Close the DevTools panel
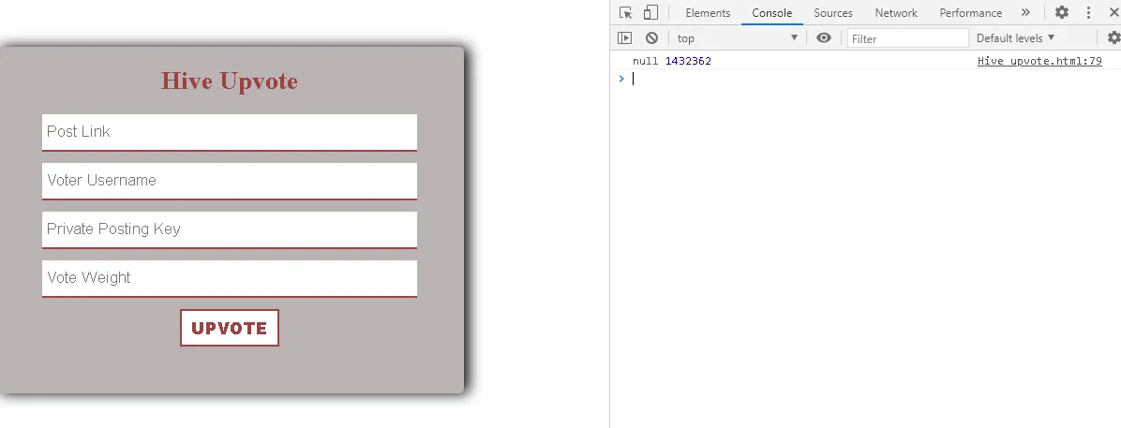The image size is (1121, 428). click(x=1114, y=13)
